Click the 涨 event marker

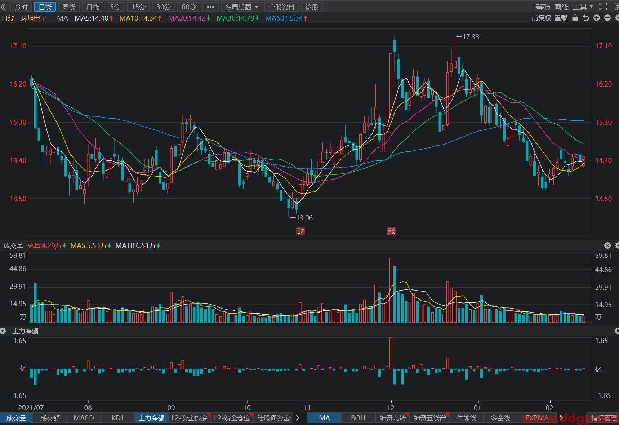(391, 231)
